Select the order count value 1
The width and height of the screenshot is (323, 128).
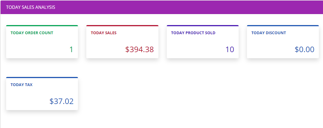pos(71,50)
